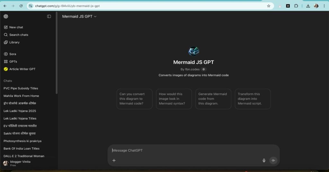Open the GPTs explorer

coord(10,61)
